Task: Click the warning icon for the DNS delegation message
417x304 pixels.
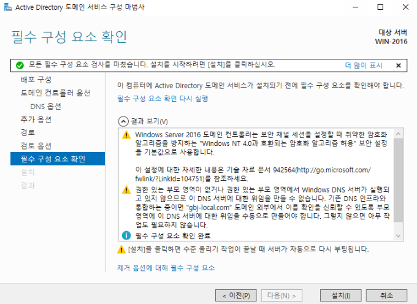Action: [126, 190]
